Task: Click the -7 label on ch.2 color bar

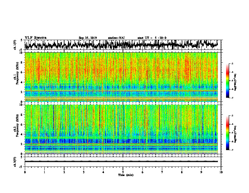Action: tap(232, 150)
